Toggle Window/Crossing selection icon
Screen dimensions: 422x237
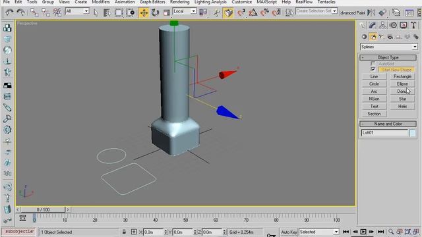(x=131, y=13)
